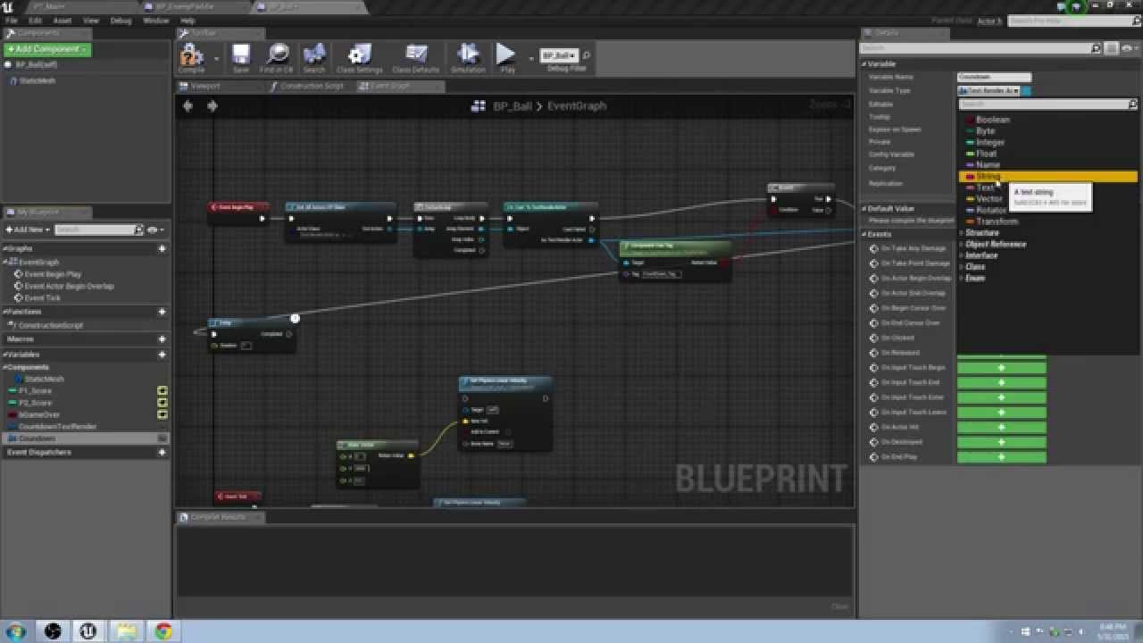This screenshot has width=1143, height=643.
Task: Open the Add New dropdown in My Blueprint
Action: coord(28,230)
